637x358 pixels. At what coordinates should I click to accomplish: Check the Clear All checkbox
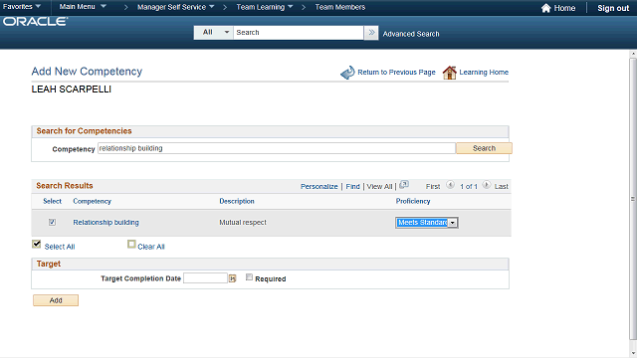[x=131, y=244]
